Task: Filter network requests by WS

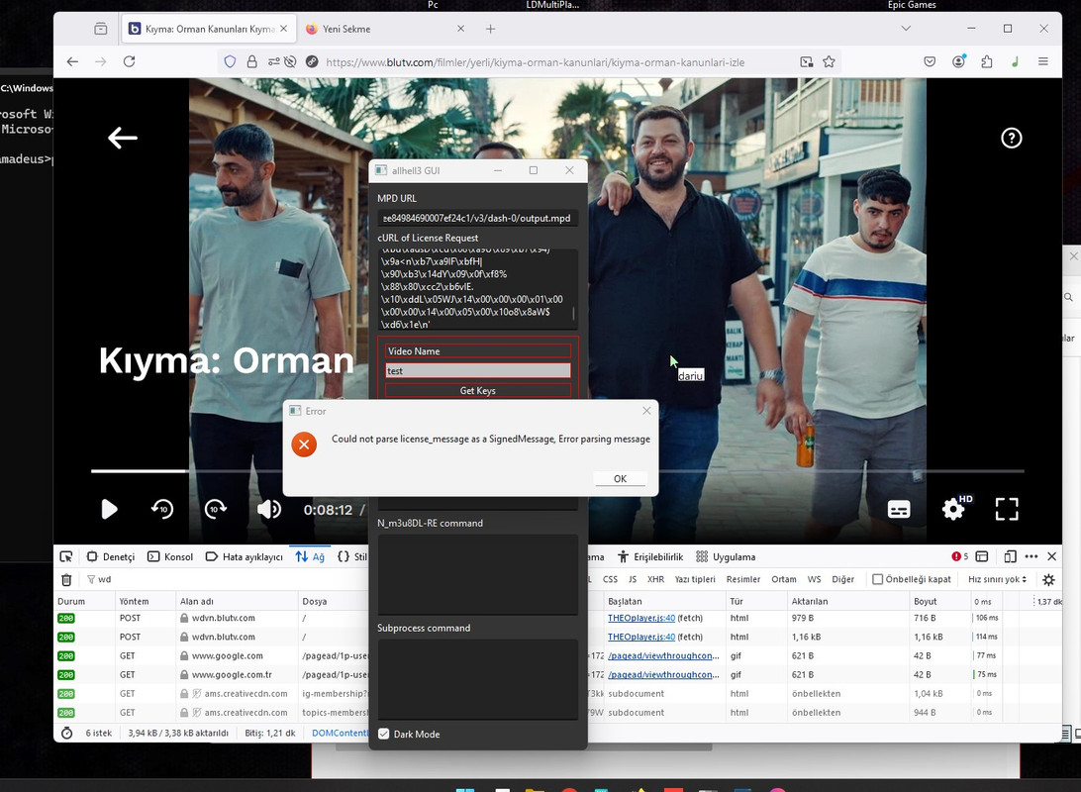Action: point(814,580)
